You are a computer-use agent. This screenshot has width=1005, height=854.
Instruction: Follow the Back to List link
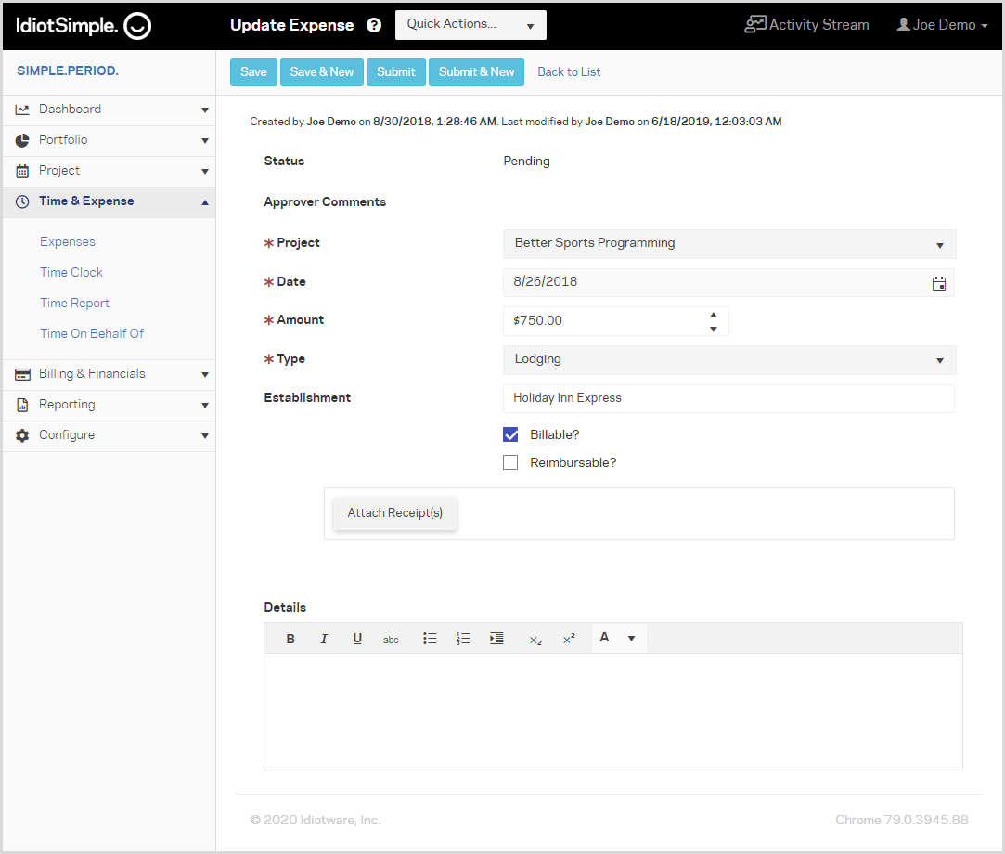click(569, 72)
